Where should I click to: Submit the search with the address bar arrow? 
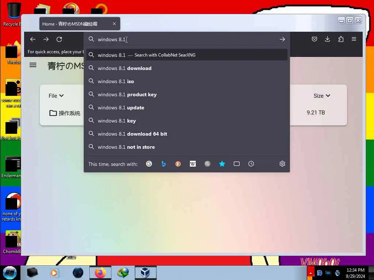pos(282,39)
